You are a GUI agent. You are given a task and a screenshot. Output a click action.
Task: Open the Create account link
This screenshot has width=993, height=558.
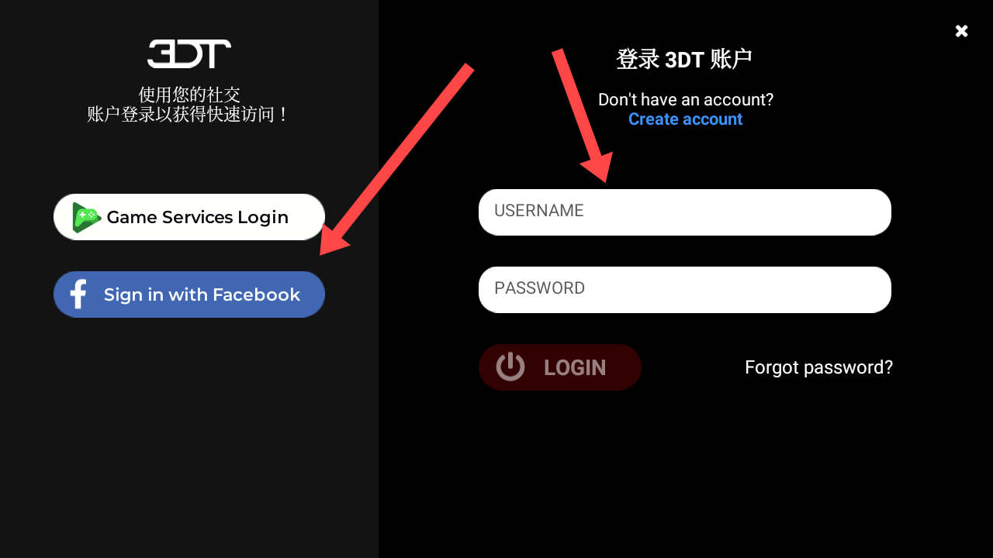(685, 119)
